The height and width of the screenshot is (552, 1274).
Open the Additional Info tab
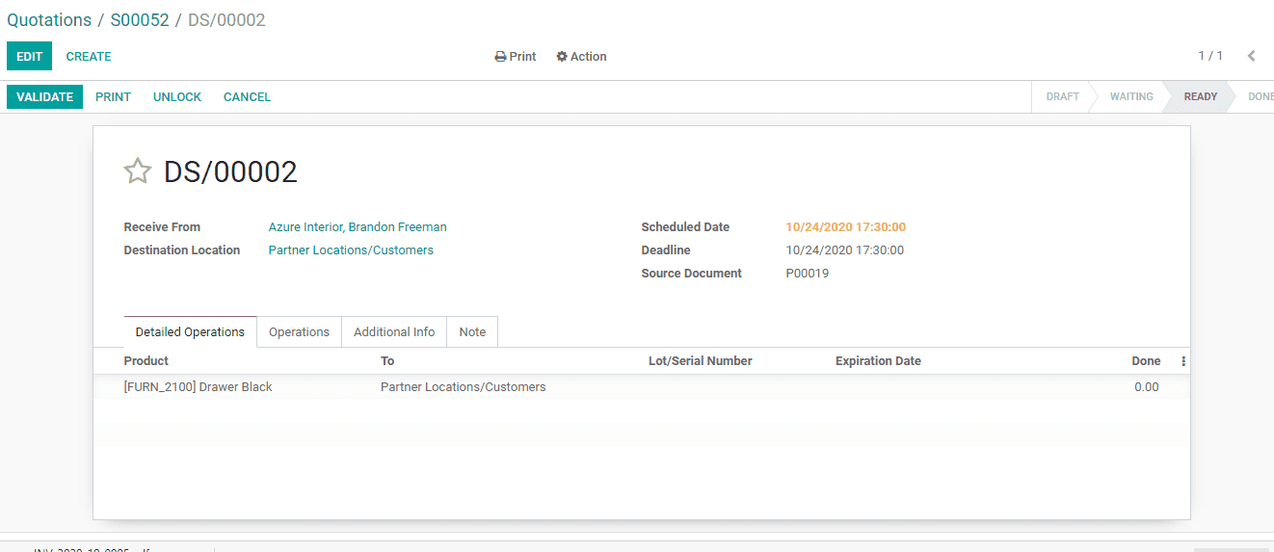pos(394,331)
